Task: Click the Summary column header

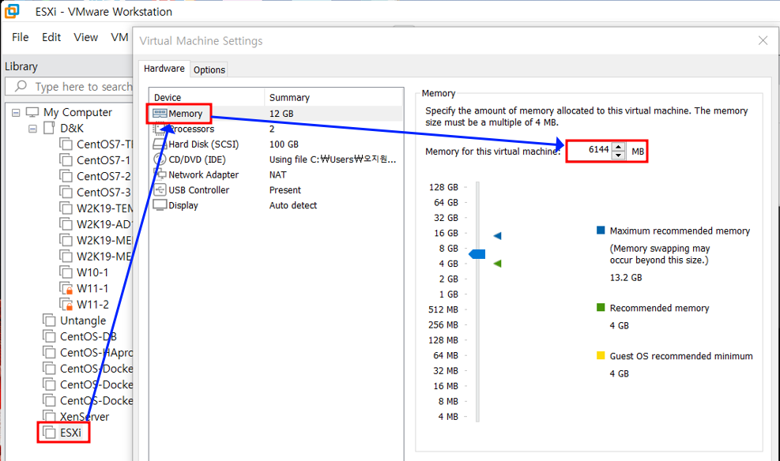Action: (x=333, y=97)
